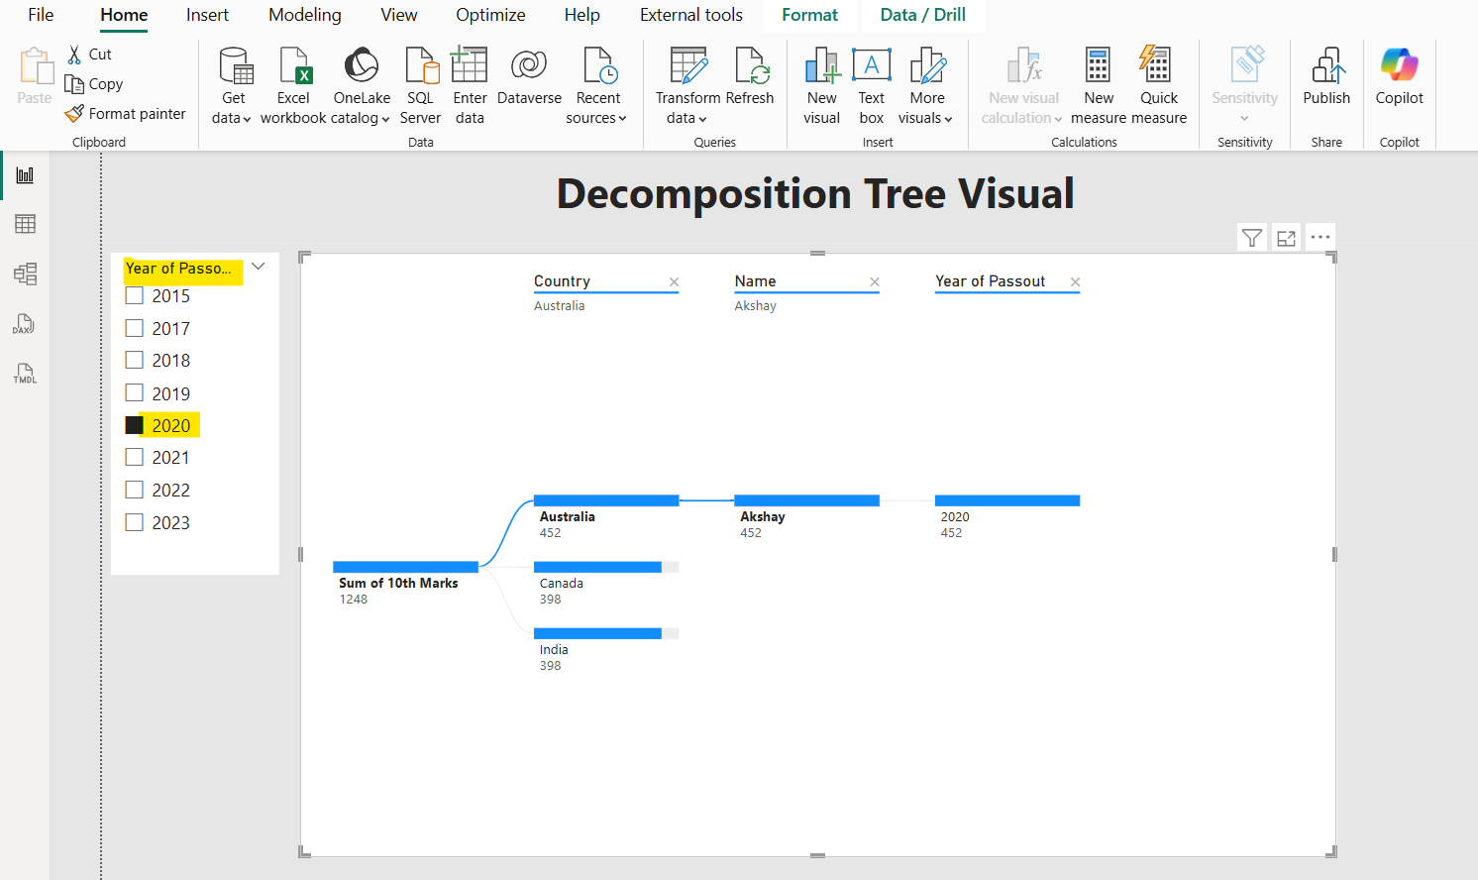Screen dimensions: 1478x880
Task: Click the Refresh icon in Queries group
Action: tap(751, 74)
